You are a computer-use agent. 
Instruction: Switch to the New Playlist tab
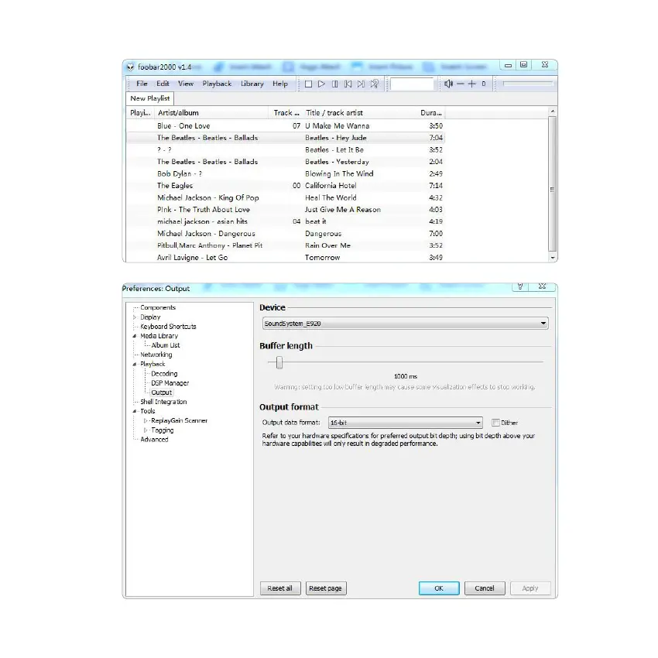point(150,98)
